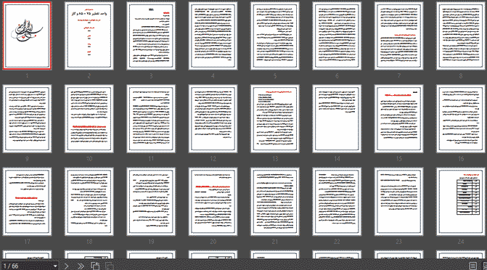Select page 18 thumbnail
The image size is (487, 270).
click(x=89, y=202)
